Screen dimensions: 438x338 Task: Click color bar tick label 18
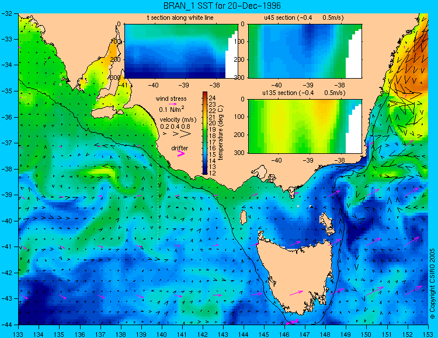(x=213, y=136)
